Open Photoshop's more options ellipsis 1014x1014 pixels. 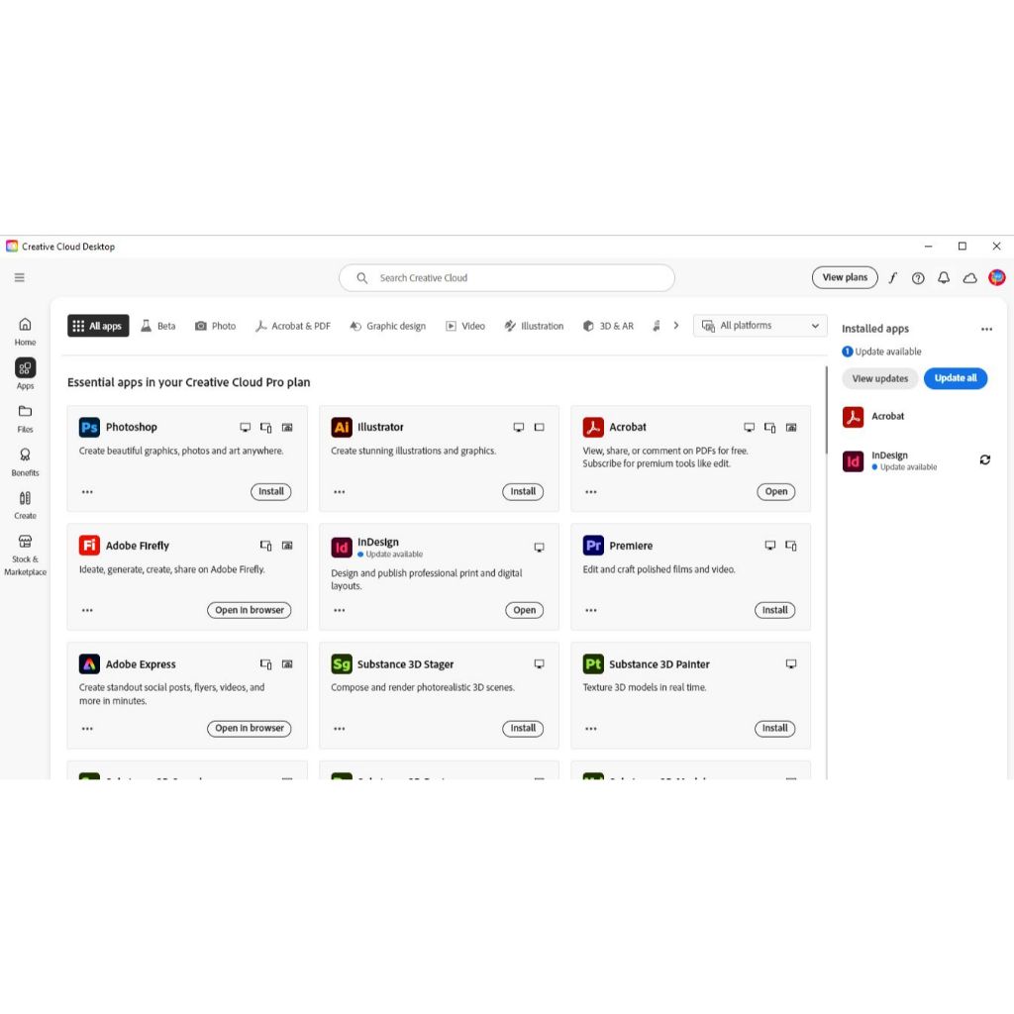click(x=87, y=492)
